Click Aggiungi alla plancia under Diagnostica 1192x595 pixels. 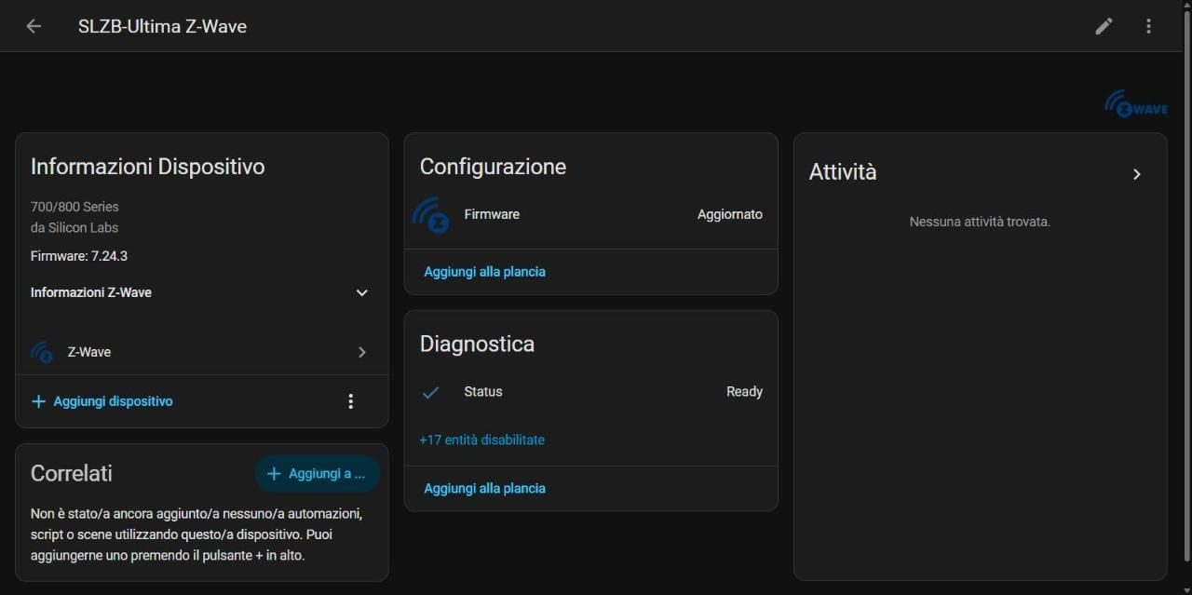tap(484, 489)
